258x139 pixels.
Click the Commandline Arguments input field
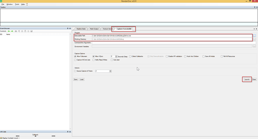coord(174,43)
